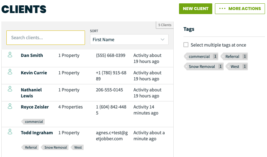Click phone number (555) 668-0399
The image size is (267, 157).
pyautogui.click(x=110, y=55)
